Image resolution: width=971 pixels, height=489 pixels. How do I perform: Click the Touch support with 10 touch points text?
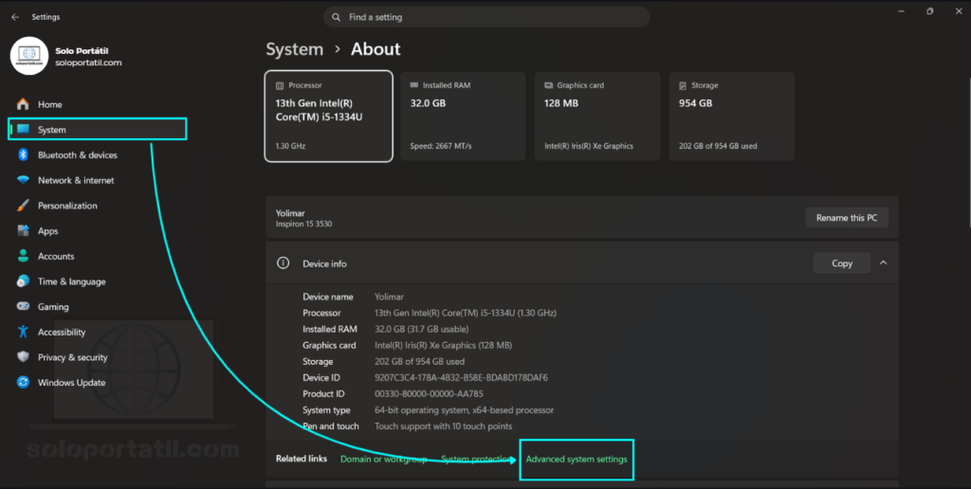point(444,426)
